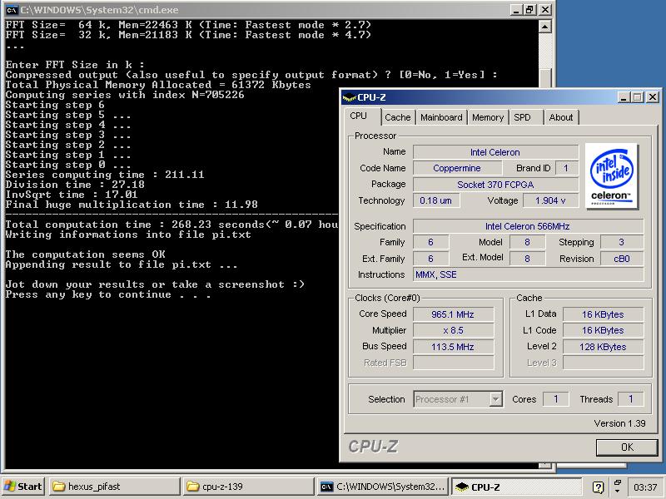Viewport: 666px width, 499px height.
Task: Click the L1 Code value 16 KBytes
Action: (603, 330)
